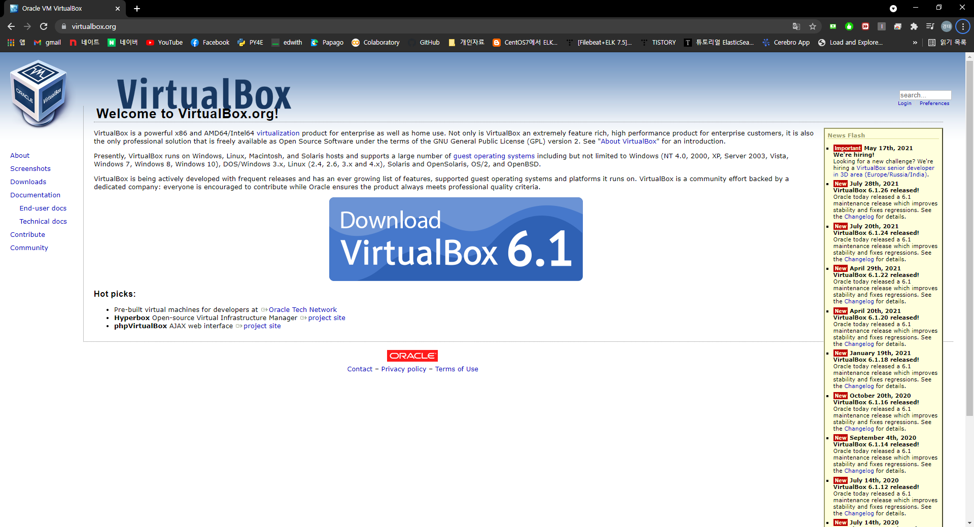Open the Chrome profile avatar

947,26
